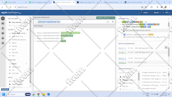Click the [^abc] character except reference

pos(154,76)
